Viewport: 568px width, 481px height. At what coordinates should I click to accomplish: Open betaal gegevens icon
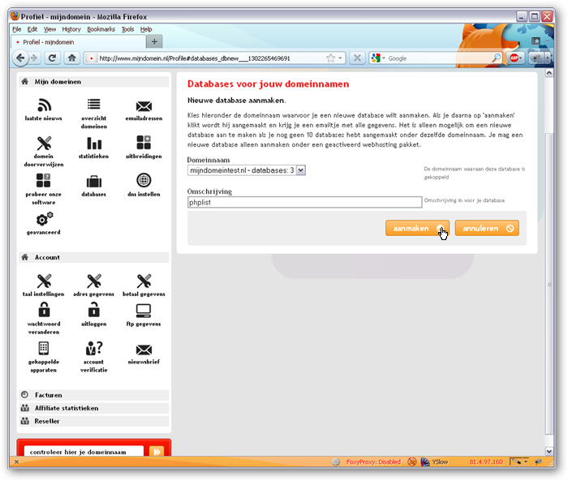coord(144,281)
